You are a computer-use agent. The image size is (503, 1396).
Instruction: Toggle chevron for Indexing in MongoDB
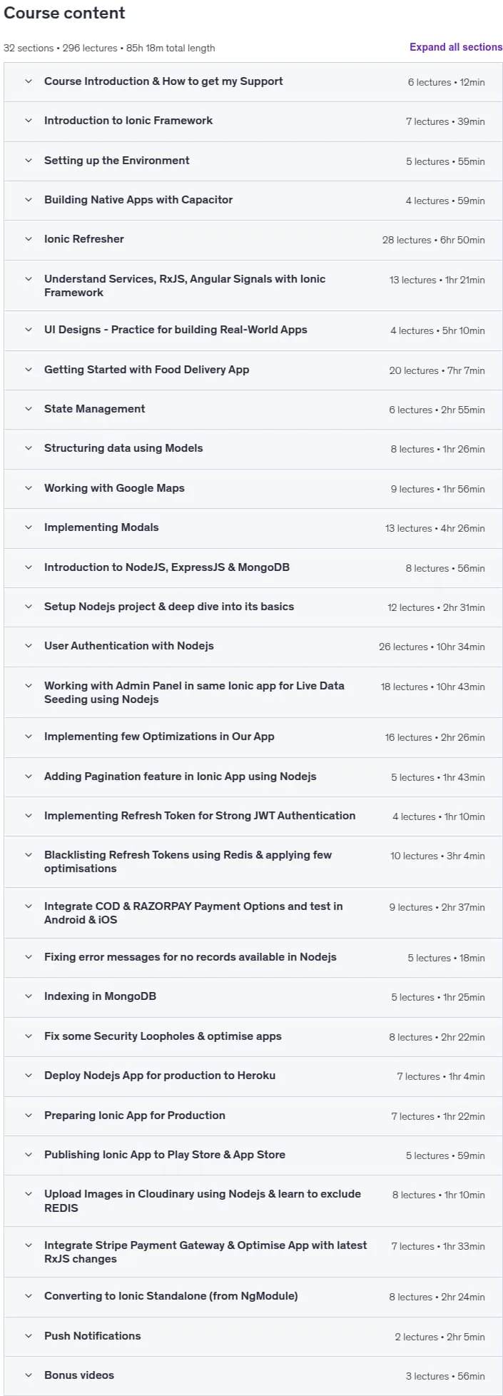[29, 996]
